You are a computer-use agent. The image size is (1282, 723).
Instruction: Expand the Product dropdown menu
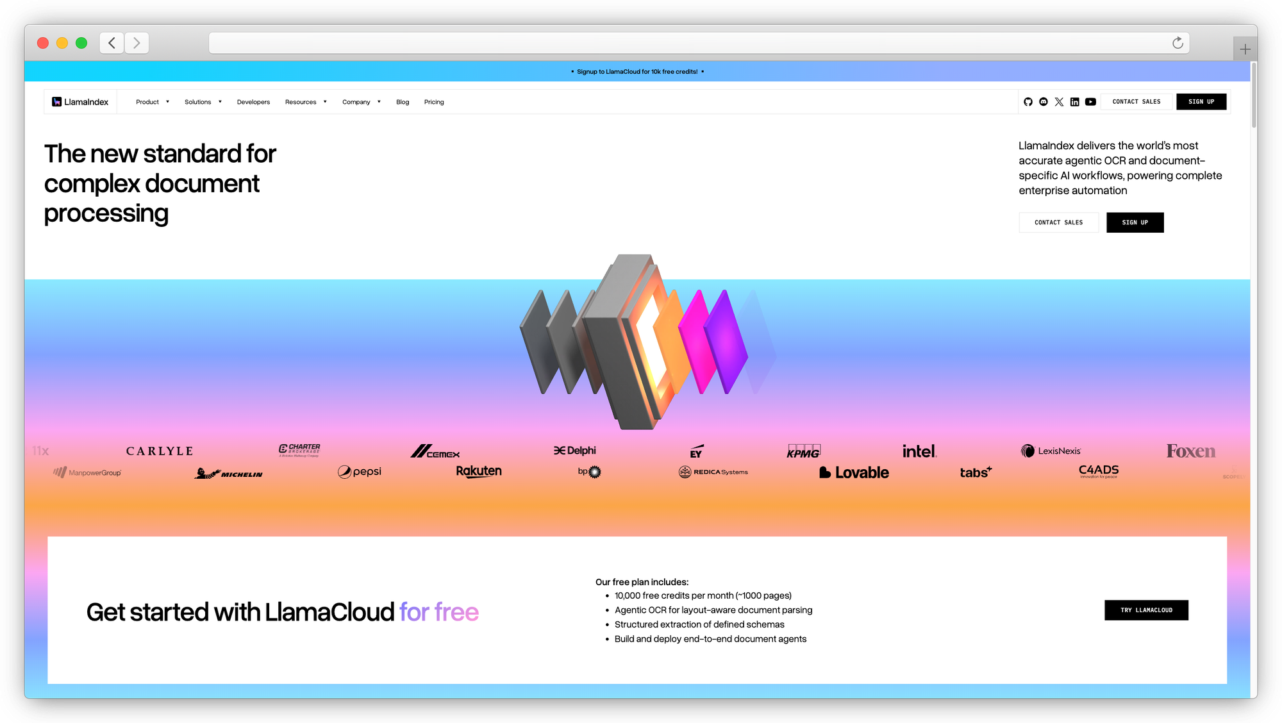[153, 102]
